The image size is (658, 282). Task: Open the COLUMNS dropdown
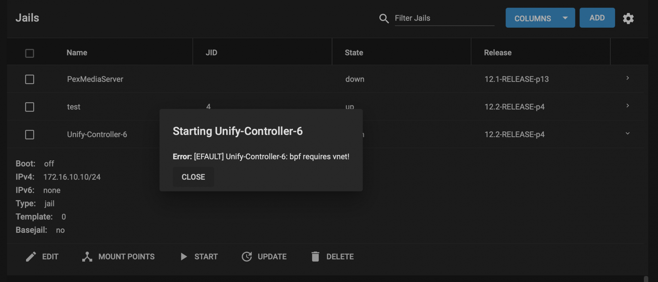click(x=540, y=18)
